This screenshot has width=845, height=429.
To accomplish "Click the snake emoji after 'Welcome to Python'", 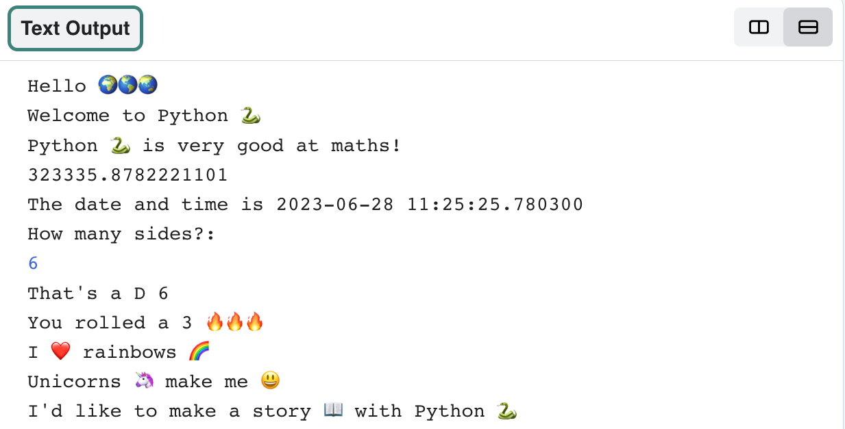I will tap(251, 115).
